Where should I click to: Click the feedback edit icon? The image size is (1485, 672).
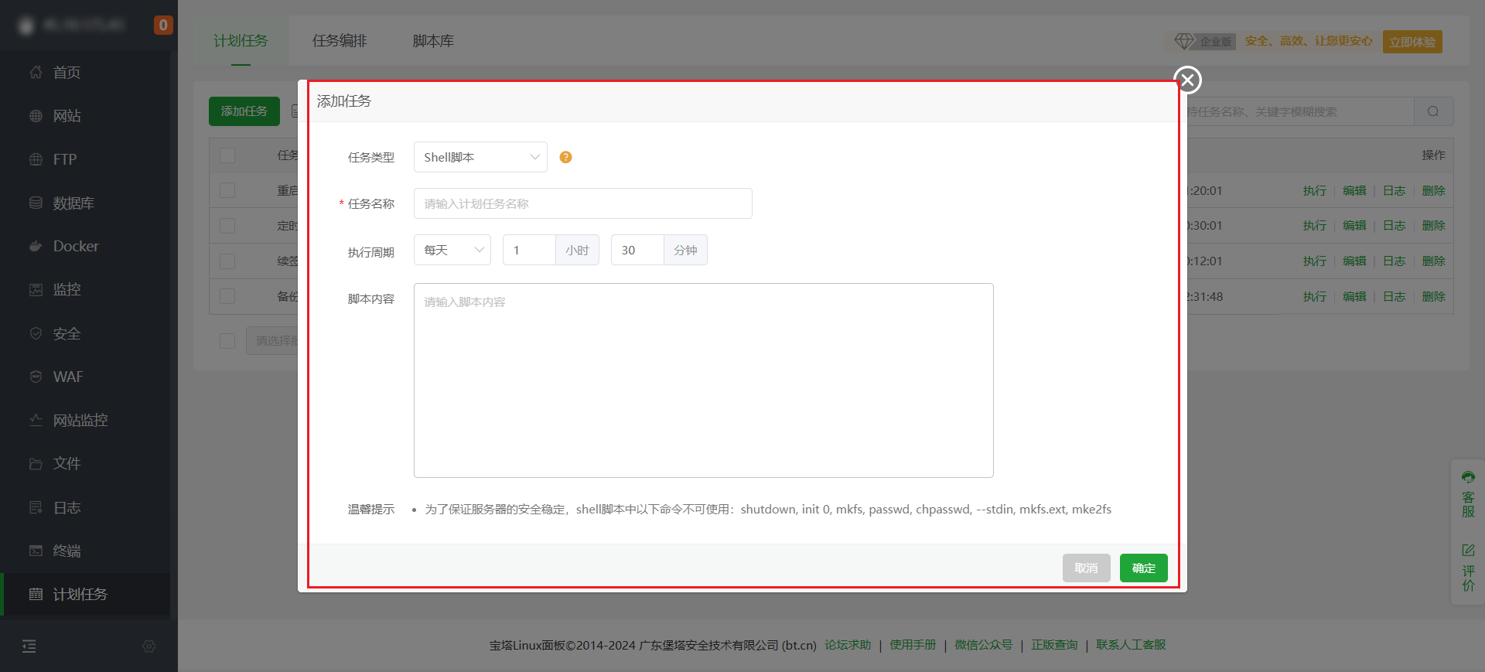(x=1468, y=550)
